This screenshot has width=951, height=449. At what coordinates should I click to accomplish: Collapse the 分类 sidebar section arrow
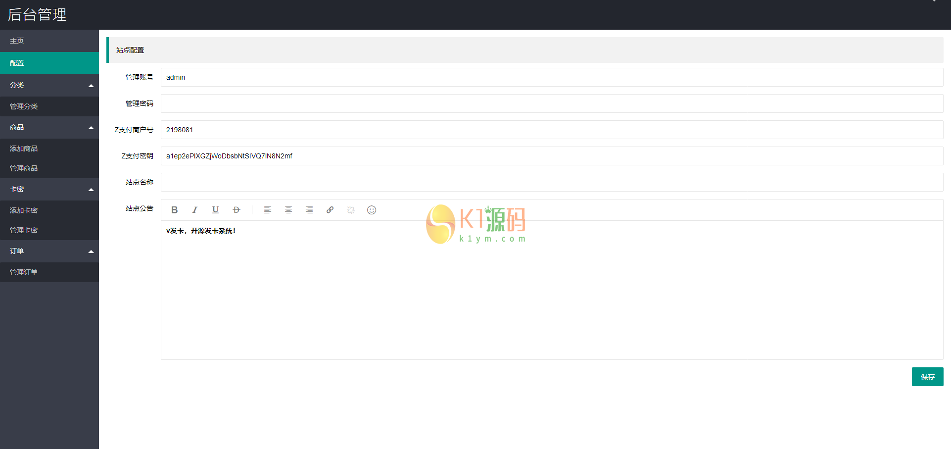point(91,86)
